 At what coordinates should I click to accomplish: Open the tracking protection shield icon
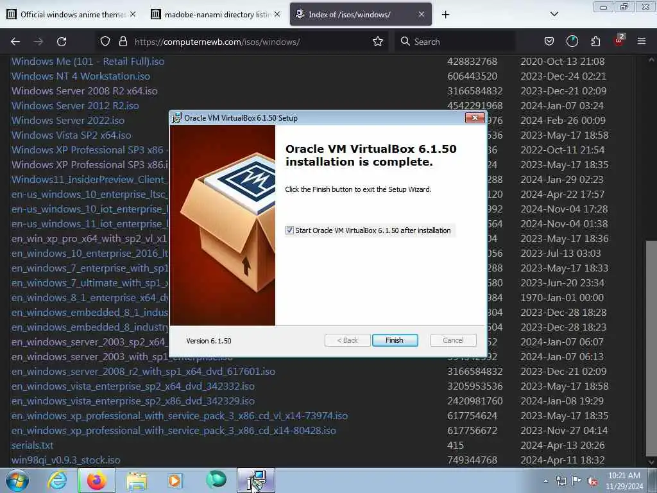click(x=105, y=42)
